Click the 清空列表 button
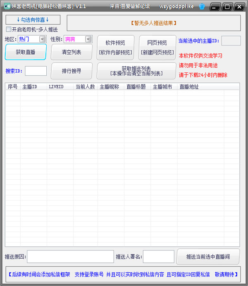This screenshot has height=286, width=248. (72, 52)
